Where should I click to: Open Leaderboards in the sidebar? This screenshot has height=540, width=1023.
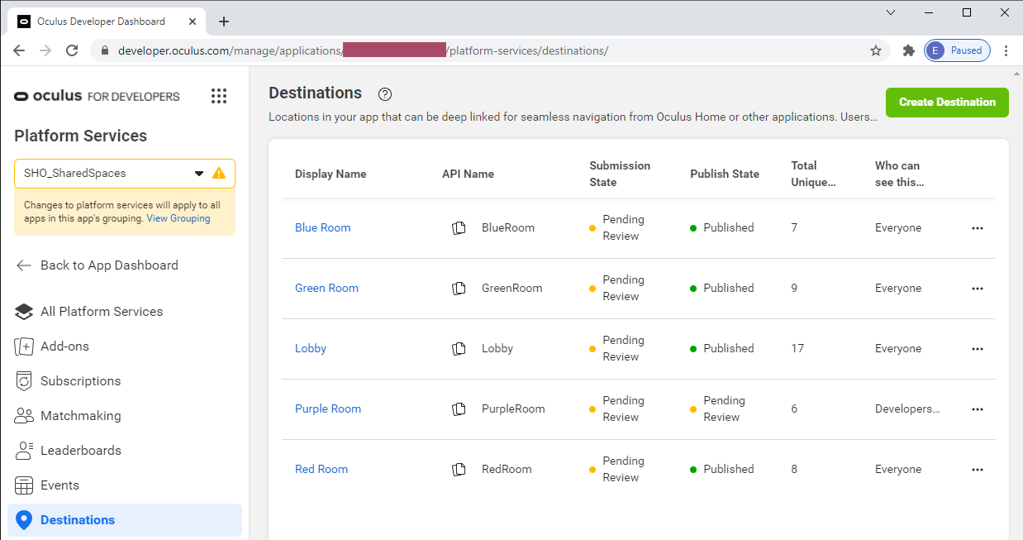point(80,451)
